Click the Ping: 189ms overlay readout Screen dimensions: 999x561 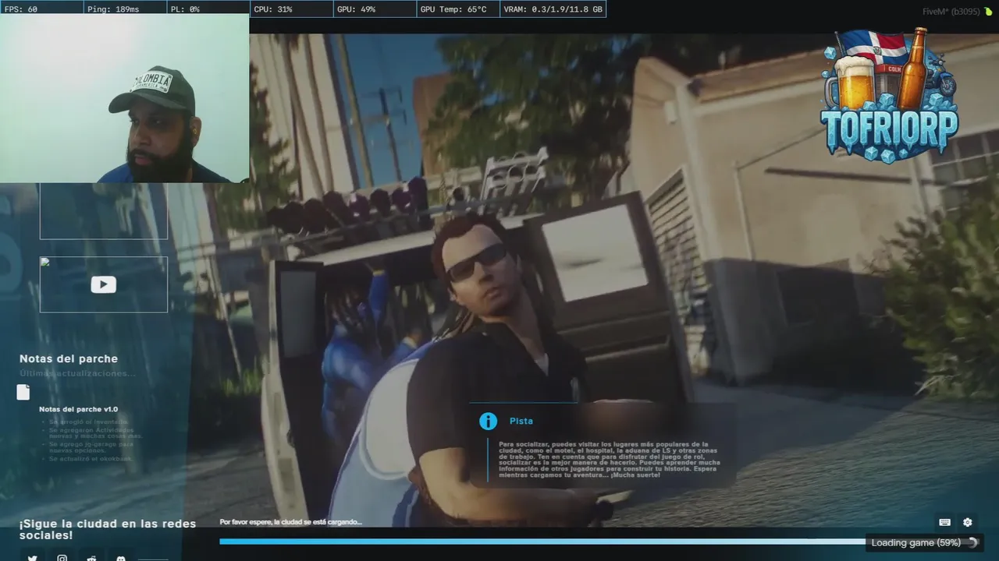point(124,9)
